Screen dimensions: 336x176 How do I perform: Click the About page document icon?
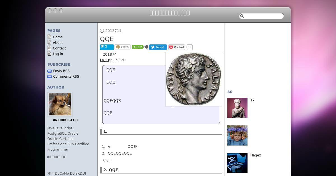[x=49, y=42]
